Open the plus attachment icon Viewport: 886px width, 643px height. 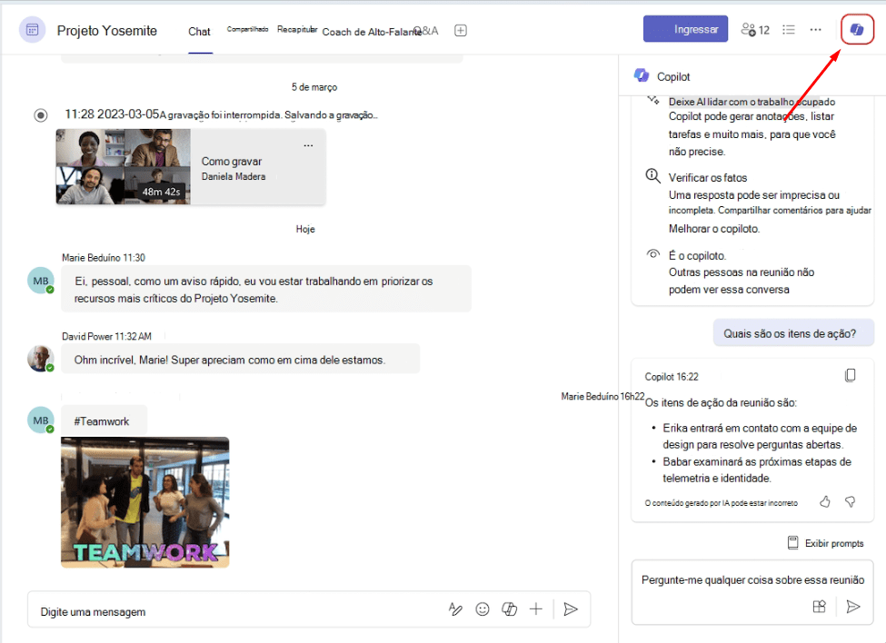pyautogui.click(x=536, y=609)
